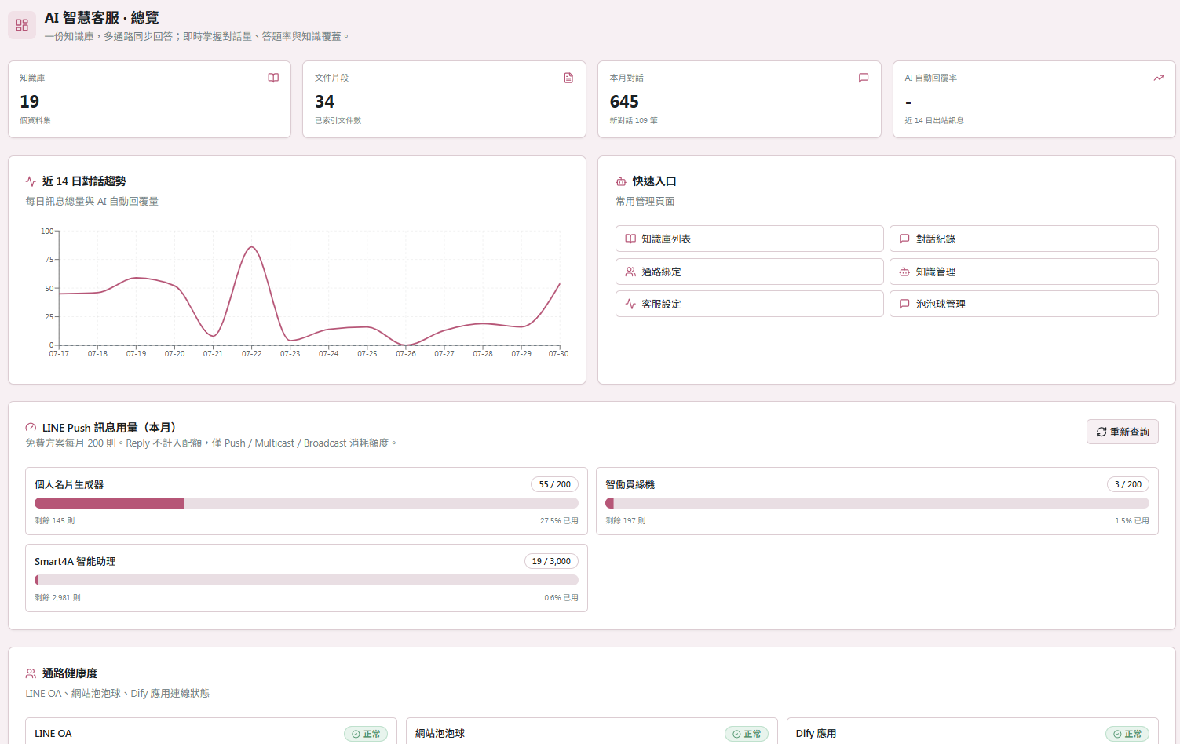1180x744 pixels.
Task: Click the 3 / 200 usage badge
Action: pos(1128,484)
